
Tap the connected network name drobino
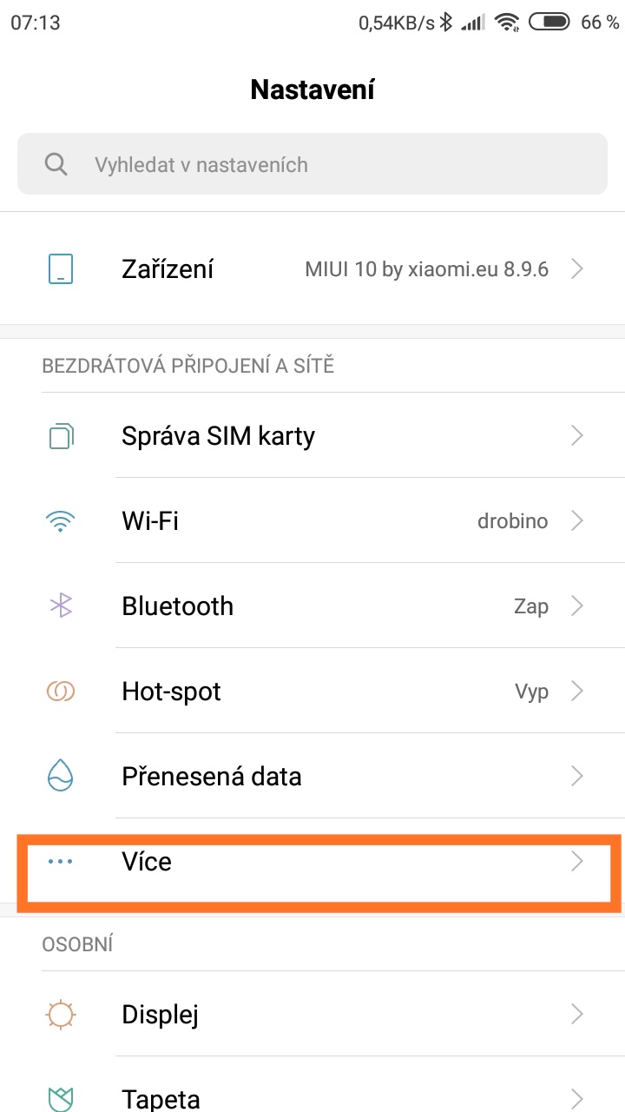click(x=512, y=521)
